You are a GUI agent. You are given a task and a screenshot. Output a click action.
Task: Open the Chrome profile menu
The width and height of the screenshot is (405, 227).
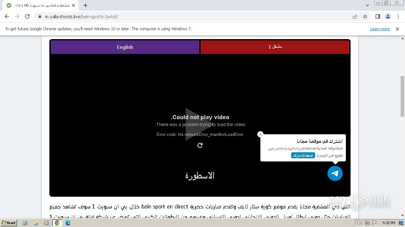(388, 16)
